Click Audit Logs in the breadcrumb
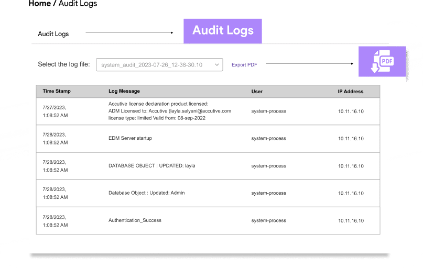The height and width of the screenshot is (268, 423). tap(78, 4)
